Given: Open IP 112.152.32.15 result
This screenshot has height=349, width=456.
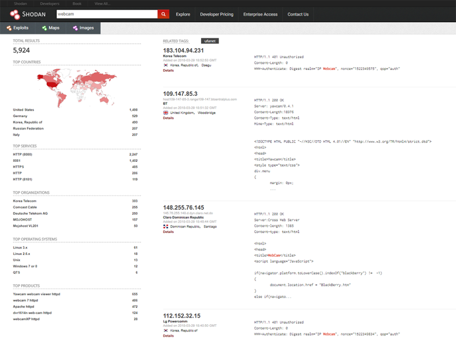Looking at the screenshot, I should 182,316.
